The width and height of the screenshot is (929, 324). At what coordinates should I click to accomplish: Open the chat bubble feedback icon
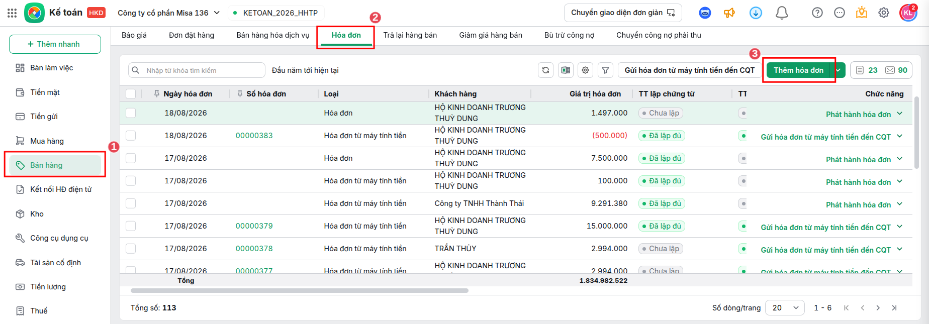(840, 13)
